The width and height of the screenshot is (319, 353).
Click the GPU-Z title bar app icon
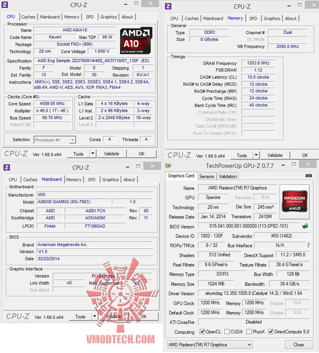[x=168, y=166]
